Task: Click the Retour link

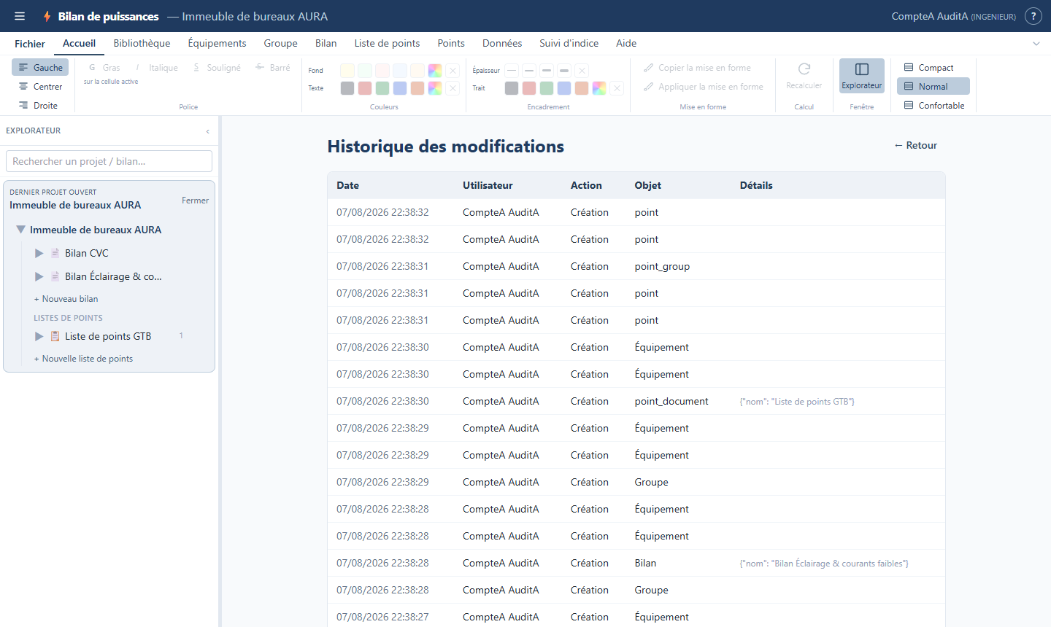Action: (915, 145)
